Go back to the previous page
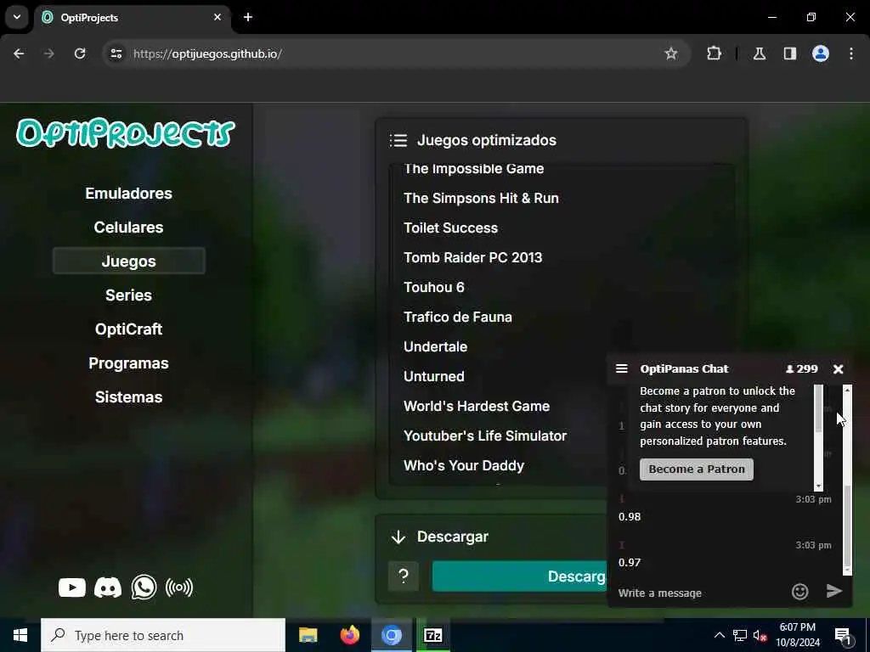The image size is (870, 652). (x=19, y=53)
